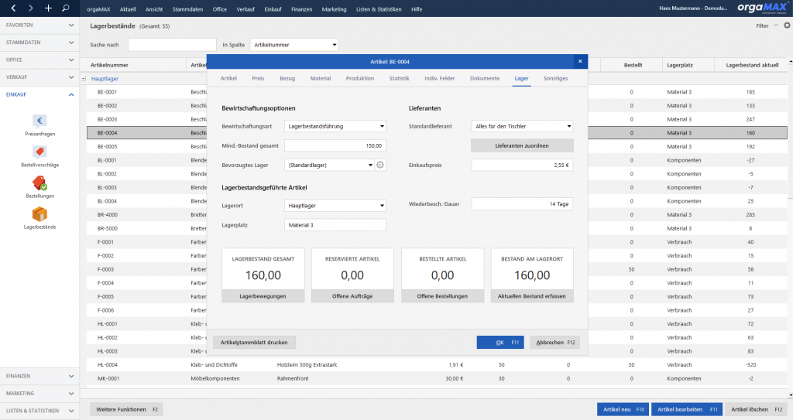Switch to the Preis tab
This screenshot has width=793, height=420.
pos(258,78)
